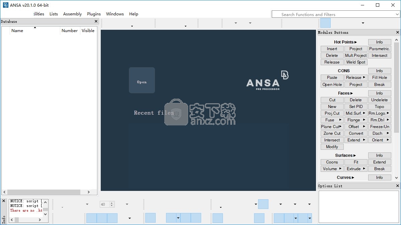Screen dimensions: 401x225
Task: Click the Fit button
Action: pyautogui.click(x=356, y=162)
